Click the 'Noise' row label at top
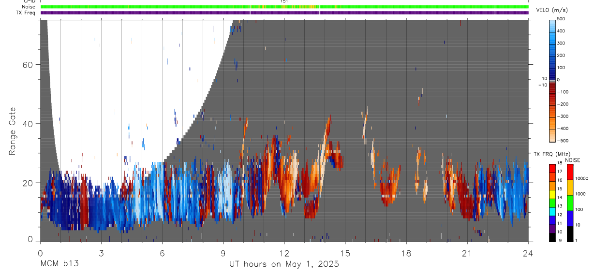 29,7
